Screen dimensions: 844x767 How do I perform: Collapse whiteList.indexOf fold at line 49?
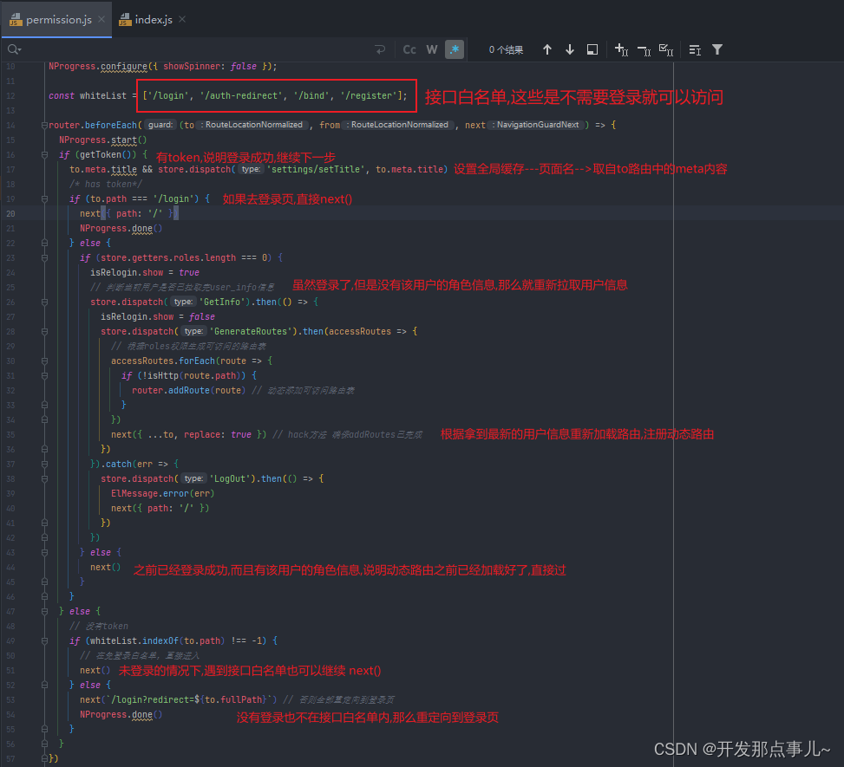45,641
